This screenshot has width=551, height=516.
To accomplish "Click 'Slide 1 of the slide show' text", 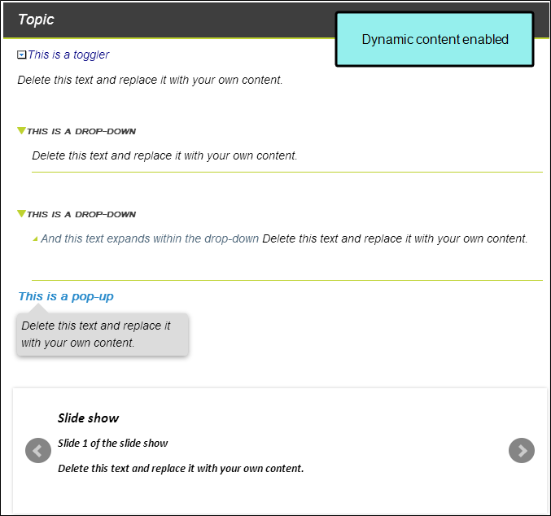I will point(113,444).
